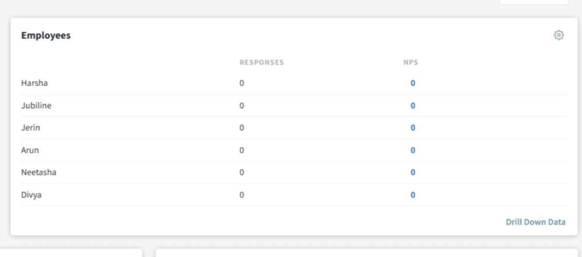Screen dimensions: 582x257
Task: Select Arun's responses count
Action: (242, 150)
